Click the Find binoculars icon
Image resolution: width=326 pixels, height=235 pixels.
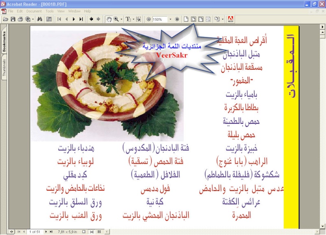40,19
